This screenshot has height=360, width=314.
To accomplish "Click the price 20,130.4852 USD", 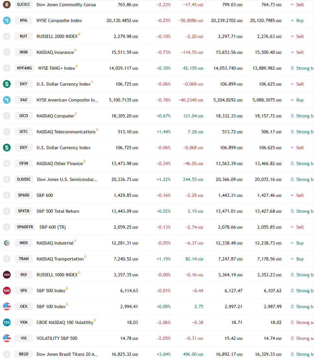I will pyautogui.click(x=122, y=21).
